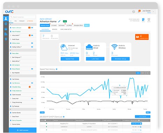The width and height of the screenshot is (163, 133).
Task: Open the buildings icon in the sidebar
Action: tap(6, 34)
